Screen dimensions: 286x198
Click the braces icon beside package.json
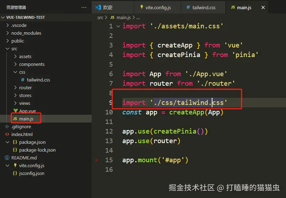(15, 142)
